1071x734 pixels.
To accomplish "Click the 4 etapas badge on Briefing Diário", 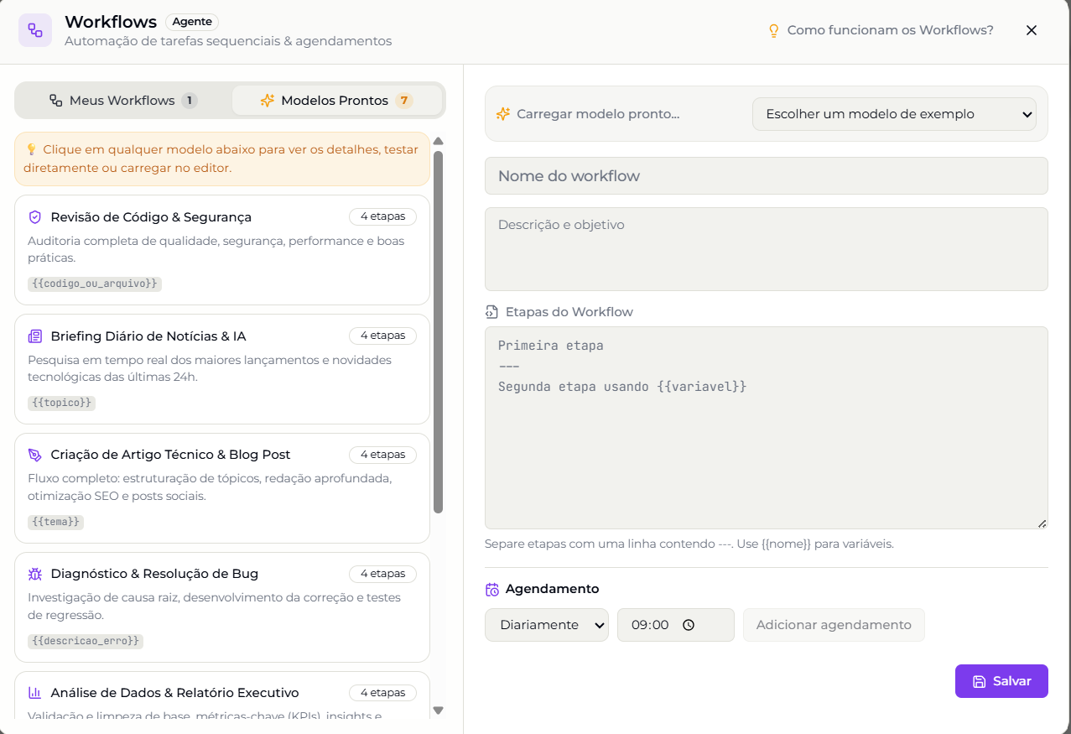I will coord(382,336).
